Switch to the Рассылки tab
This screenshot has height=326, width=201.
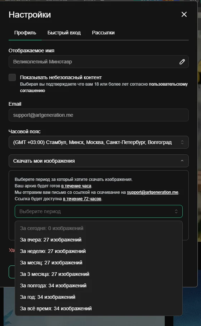[103, 33]
